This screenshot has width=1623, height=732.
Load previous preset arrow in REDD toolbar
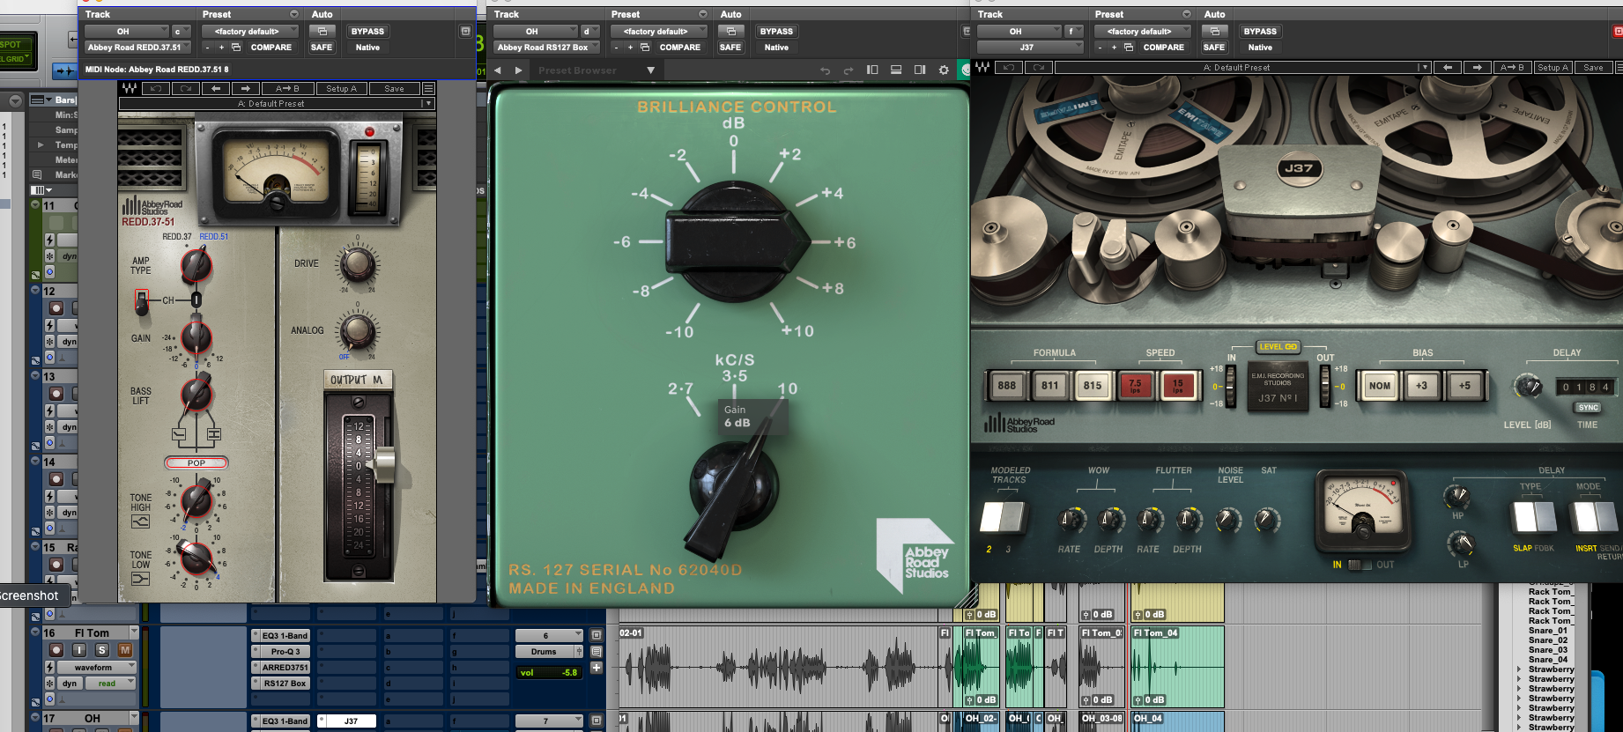click(x=216, y=88)
